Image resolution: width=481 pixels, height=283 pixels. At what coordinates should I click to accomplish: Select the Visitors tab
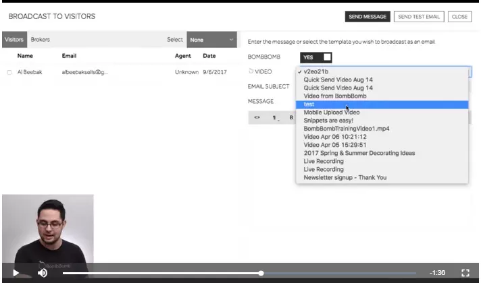click(14, 40)
